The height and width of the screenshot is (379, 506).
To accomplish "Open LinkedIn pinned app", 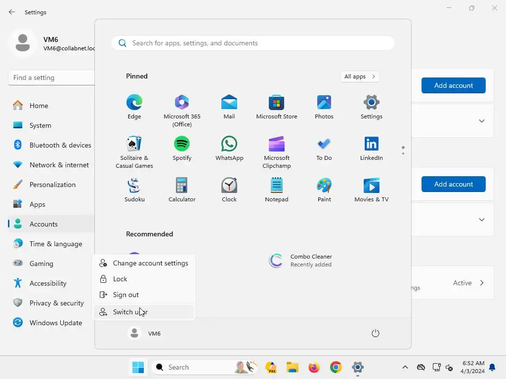I will tap(372, 149).
